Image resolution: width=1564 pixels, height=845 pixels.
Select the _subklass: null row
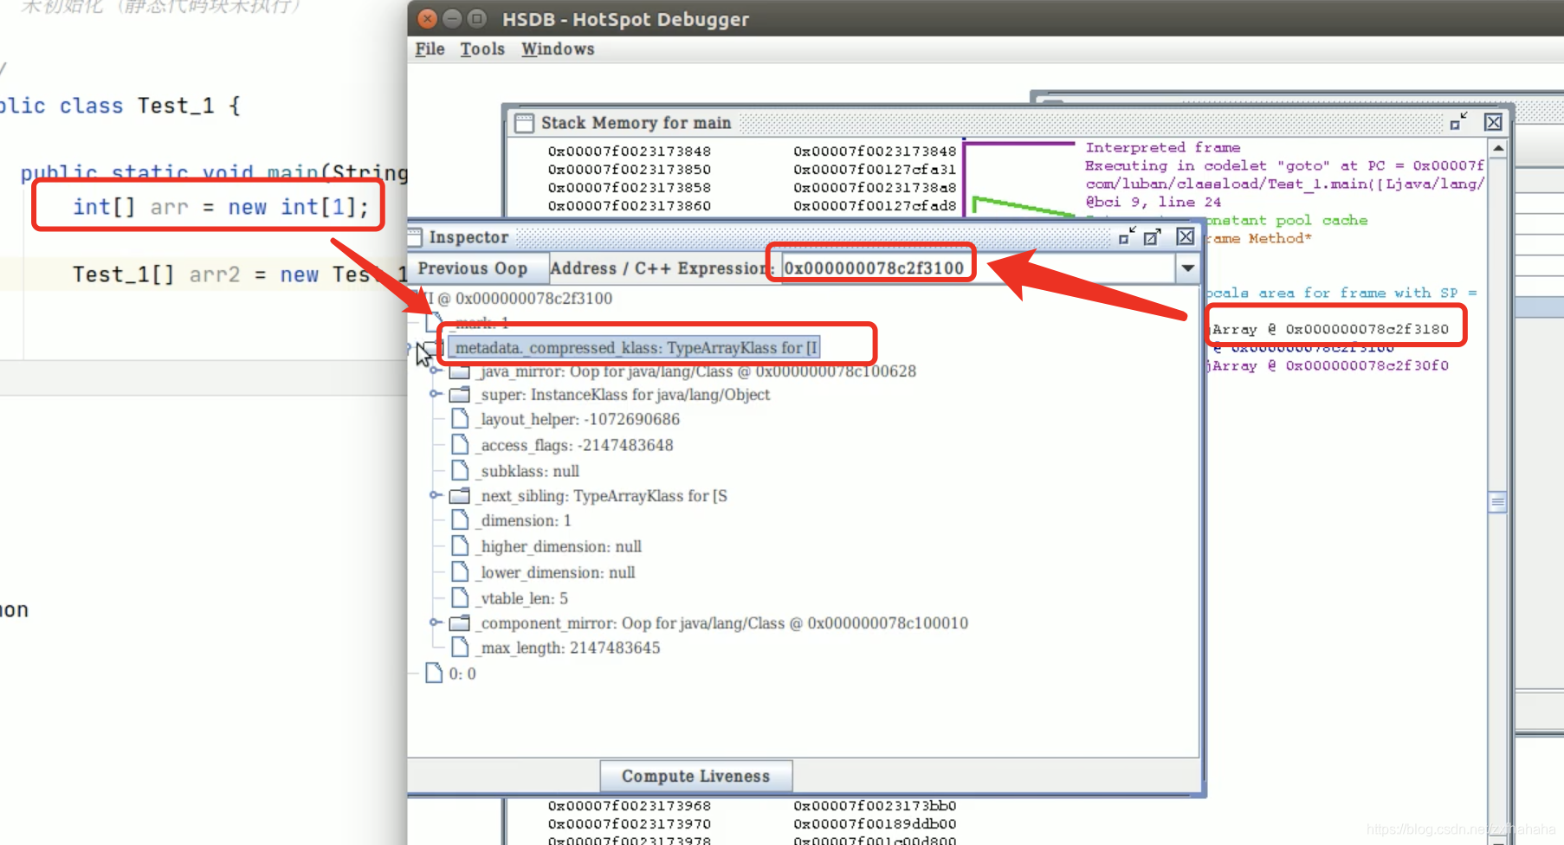(x=529, y=471)
